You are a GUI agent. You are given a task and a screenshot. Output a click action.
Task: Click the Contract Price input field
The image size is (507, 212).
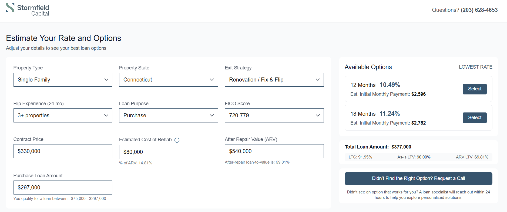point(63,151)
